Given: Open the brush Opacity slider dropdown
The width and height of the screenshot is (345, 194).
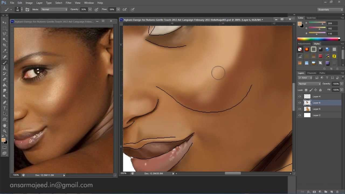Looking at the screenshot, I should pos(89,9).
